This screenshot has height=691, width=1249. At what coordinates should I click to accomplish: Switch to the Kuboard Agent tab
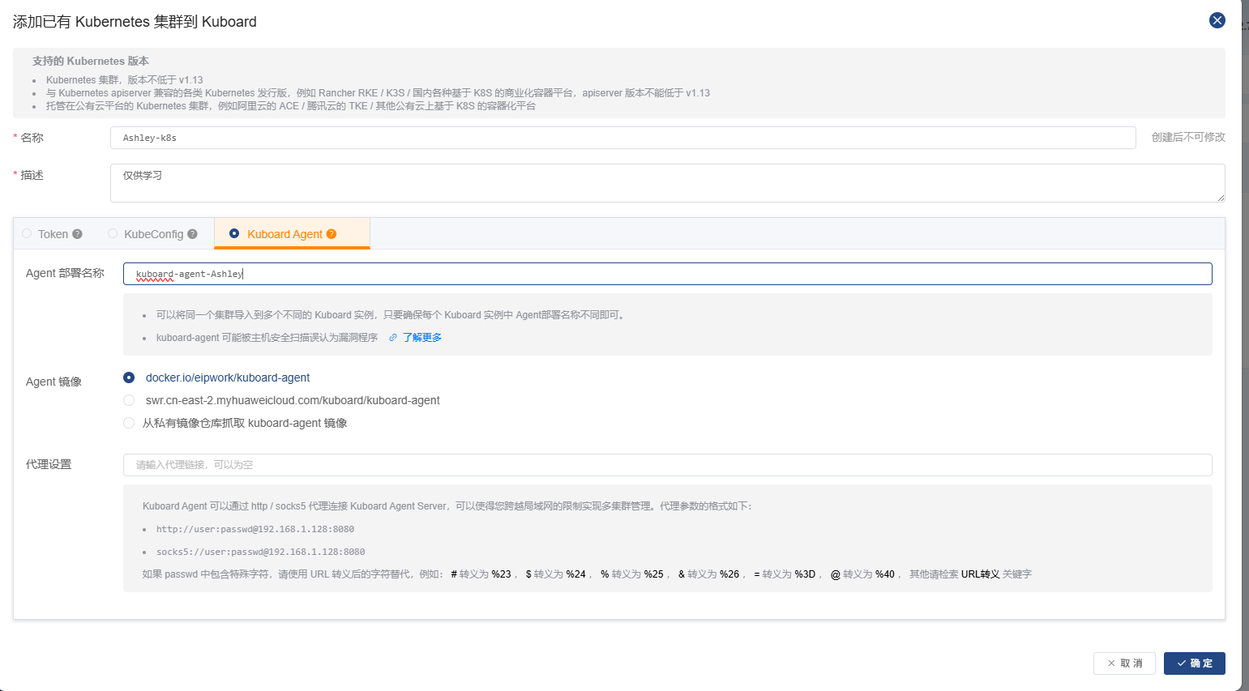292,234
